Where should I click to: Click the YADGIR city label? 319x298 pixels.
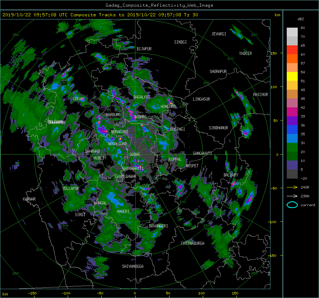pos(245,54)
